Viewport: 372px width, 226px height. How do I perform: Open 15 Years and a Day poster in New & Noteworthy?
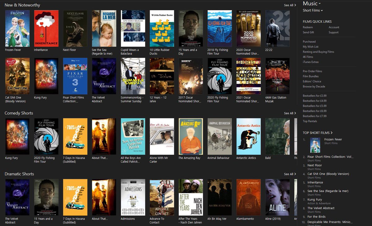click(x=191, y=28)
